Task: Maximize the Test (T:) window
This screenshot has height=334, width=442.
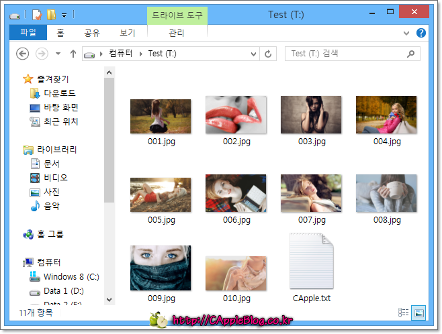Action: point(390,12)
